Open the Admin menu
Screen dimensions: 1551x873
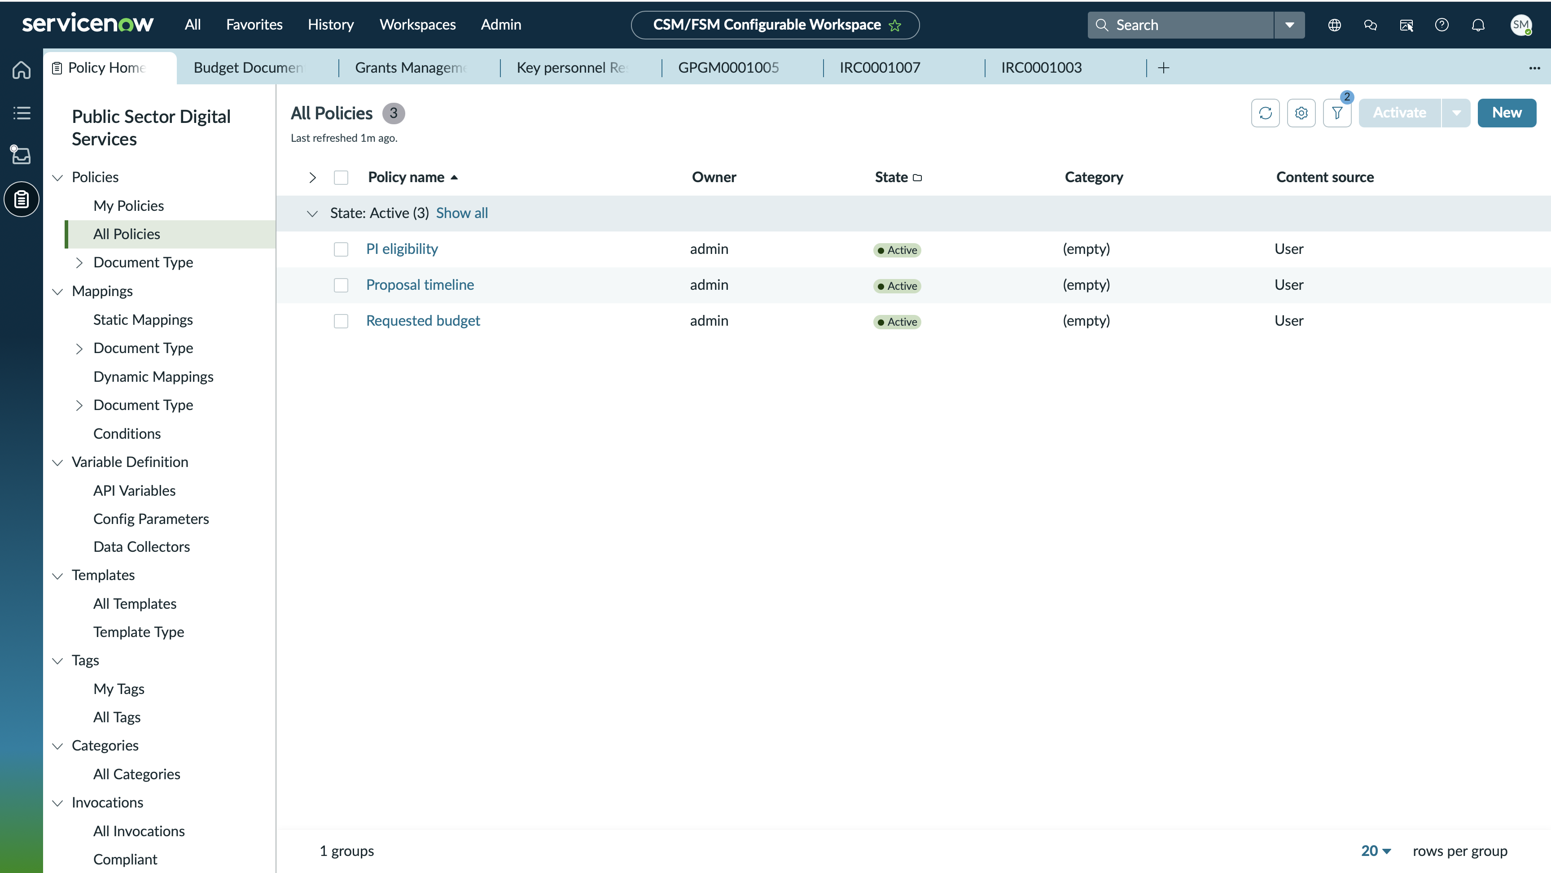(501, 25)
